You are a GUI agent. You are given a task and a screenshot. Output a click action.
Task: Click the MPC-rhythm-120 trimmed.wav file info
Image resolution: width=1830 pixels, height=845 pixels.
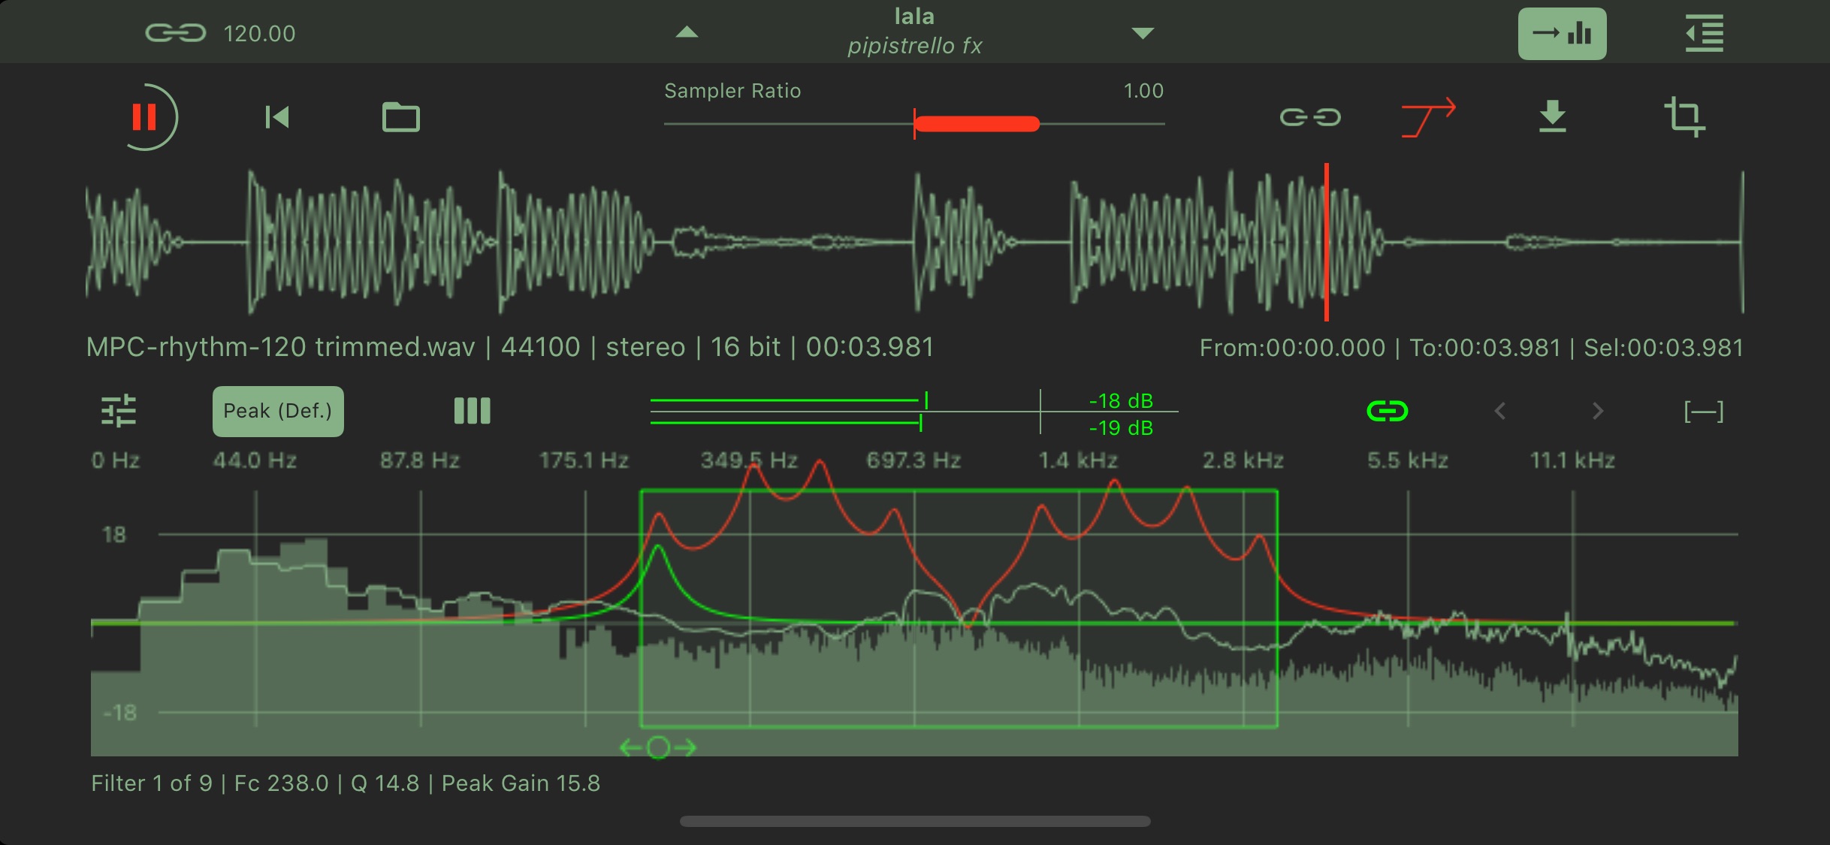point(509,347)
